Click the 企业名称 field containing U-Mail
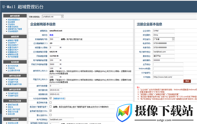The width and height of the screenshot is (197, 124). 164,31
